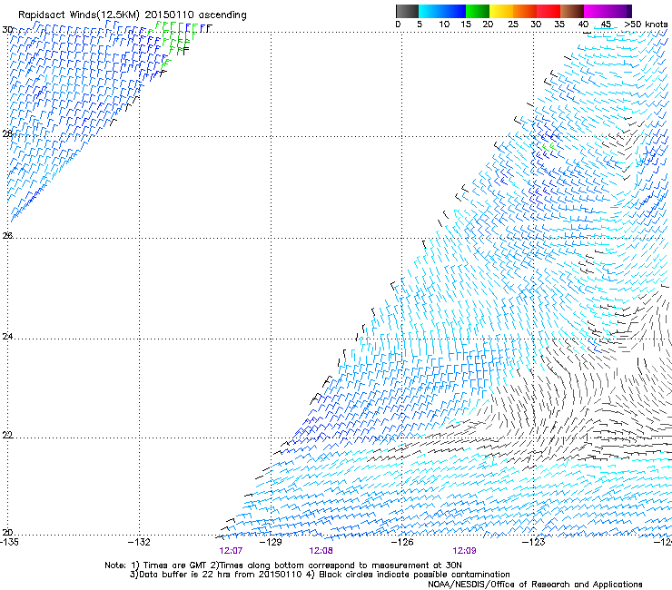672x590 pixels.
Task: Click the time stamp '12:08'
Action: (321, 551)
